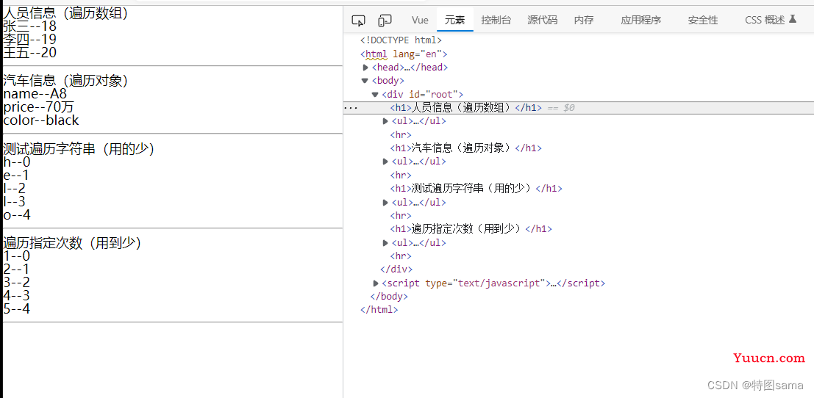Click the flask icon beside CSS 概述

792,19
